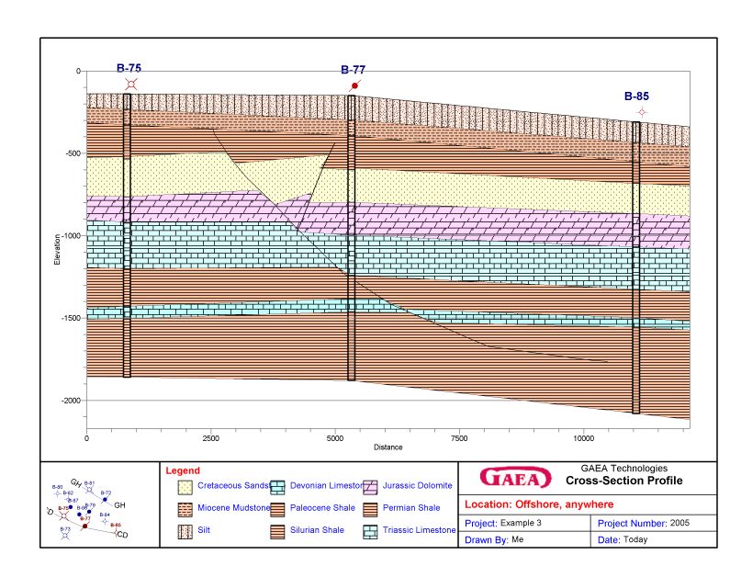Click the Elevation axis title
This screenshot has height=566, width=730.
(57, 248)
